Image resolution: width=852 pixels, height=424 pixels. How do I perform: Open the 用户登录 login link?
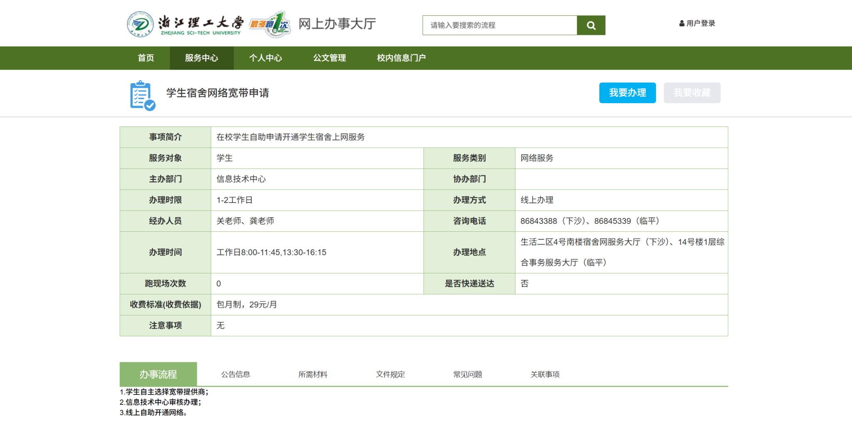[701, 24]
